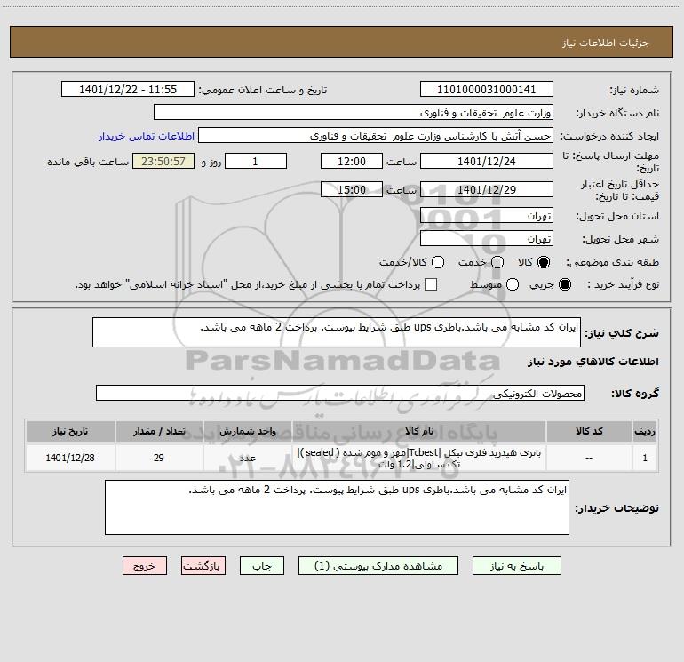
Task: Click the توضیحات خریدار text area
Action: pyautogui.click(x=337, y=507)
